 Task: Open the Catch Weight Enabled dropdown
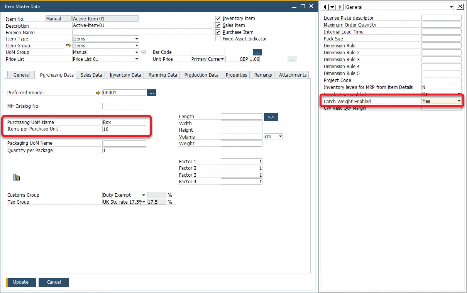pos(459,100)
